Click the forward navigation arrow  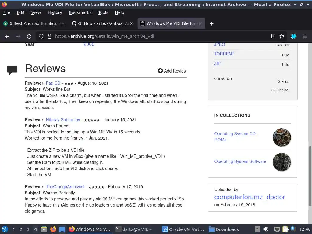pos(18,37)
